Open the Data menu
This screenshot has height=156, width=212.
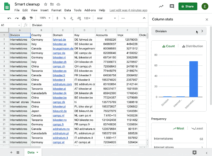tap(68, 10)
